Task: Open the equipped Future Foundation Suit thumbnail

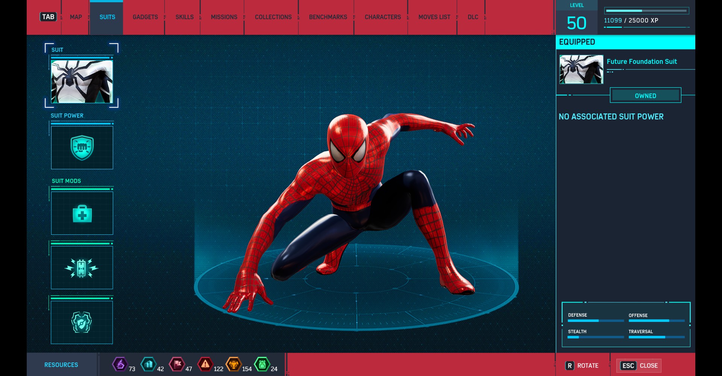Action: pos(581,69)
